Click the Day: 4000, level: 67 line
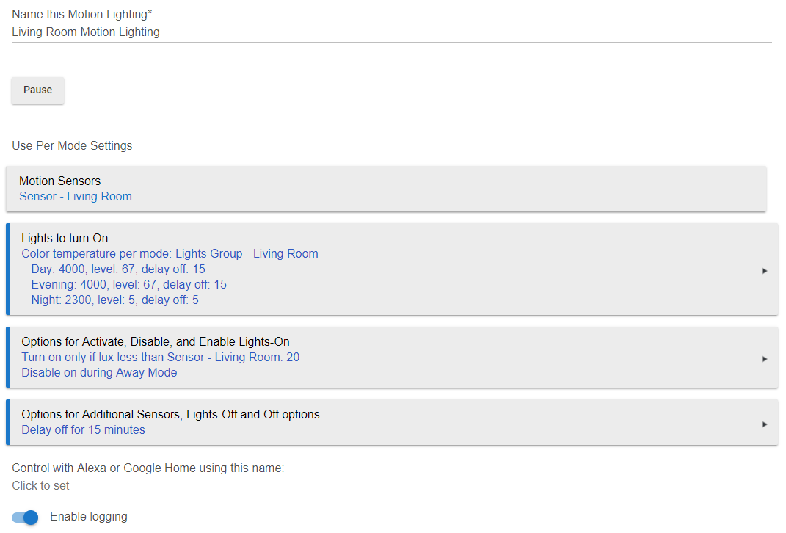 (x=118, y=269)
